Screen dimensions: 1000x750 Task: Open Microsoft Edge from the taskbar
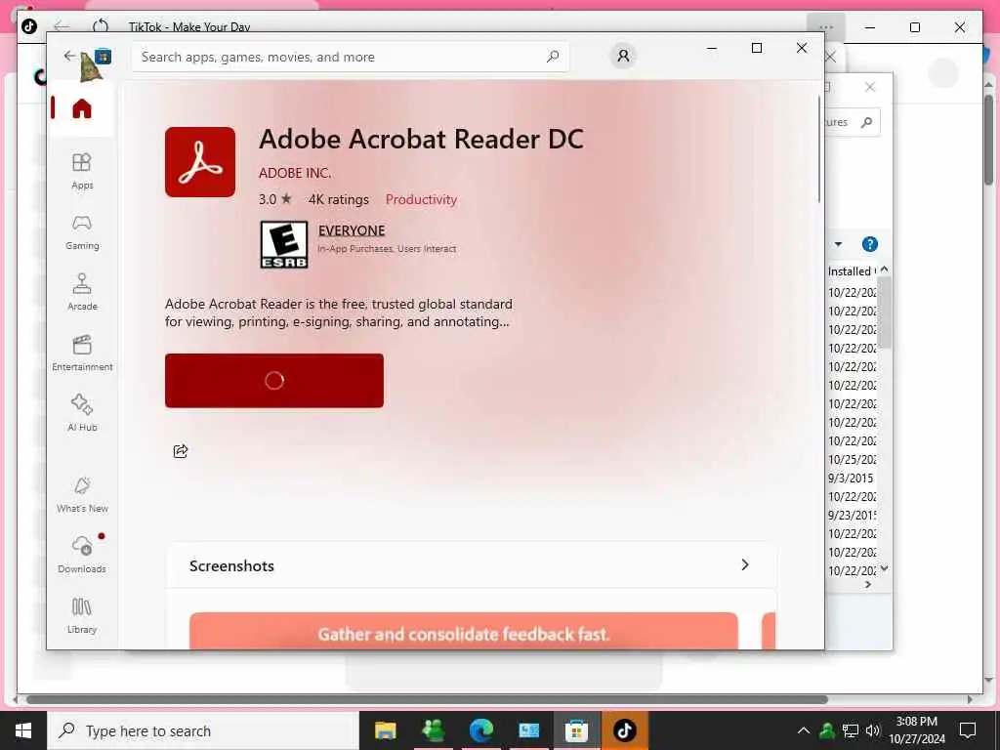[x=480, y=730]
